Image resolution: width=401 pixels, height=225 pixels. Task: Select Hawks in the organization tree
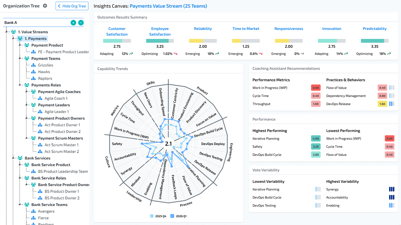[x=44, y=72]
